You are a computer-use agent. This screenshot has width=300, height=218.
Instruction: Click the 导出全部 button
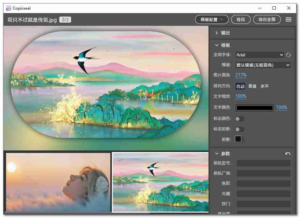click(x=267, y=19)
